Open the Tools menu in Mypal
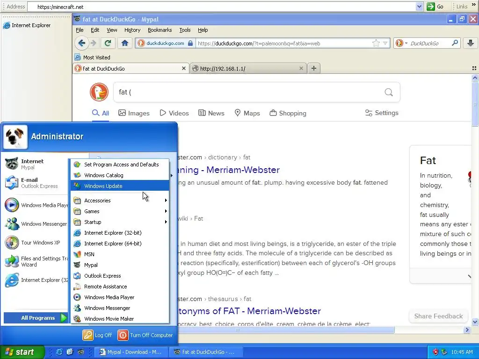 click(x=185, y=30)
